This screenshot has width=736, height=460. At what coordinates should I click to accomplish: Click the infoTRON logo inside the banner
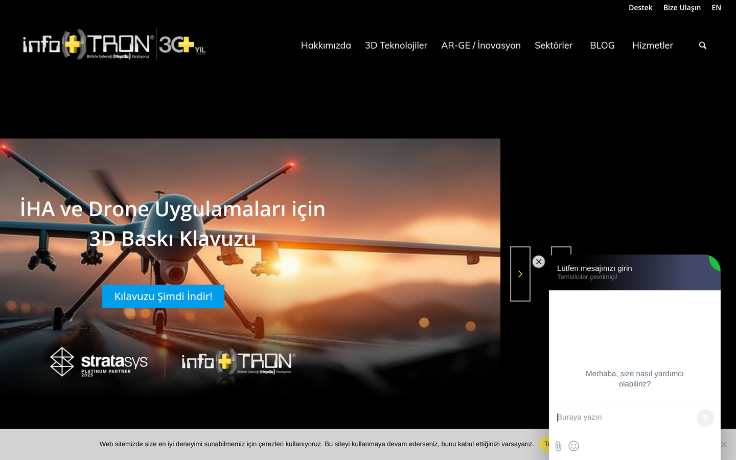pos(238,362)
